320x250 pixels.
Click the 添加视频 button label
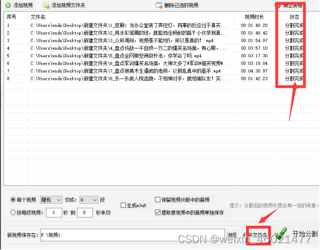click(23, 5)
